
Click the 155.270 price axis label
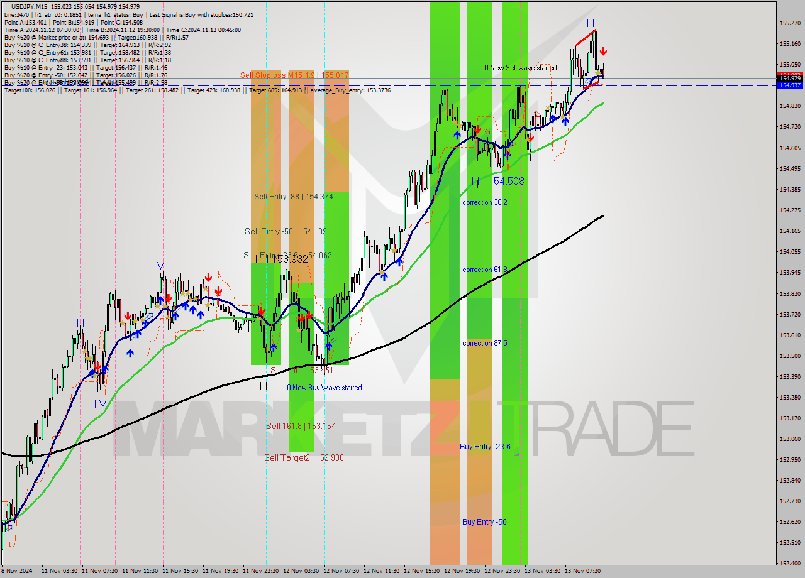point(790,23)
